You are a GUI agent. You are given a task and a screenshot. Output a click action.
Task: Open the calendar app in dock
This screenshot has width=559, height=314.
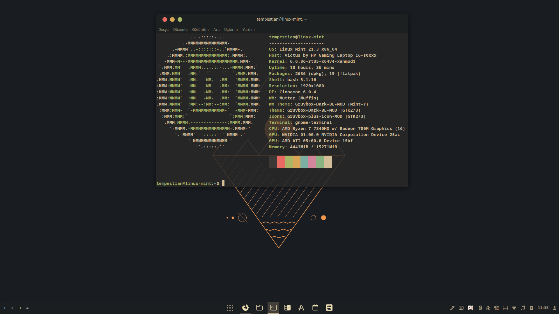(x=315, y=308)
